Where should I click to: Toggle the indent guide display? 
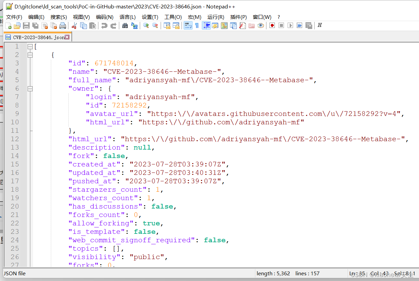tap(206, 26)
